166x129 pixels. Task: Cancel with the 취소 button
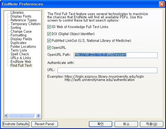[x=126, y=124]
